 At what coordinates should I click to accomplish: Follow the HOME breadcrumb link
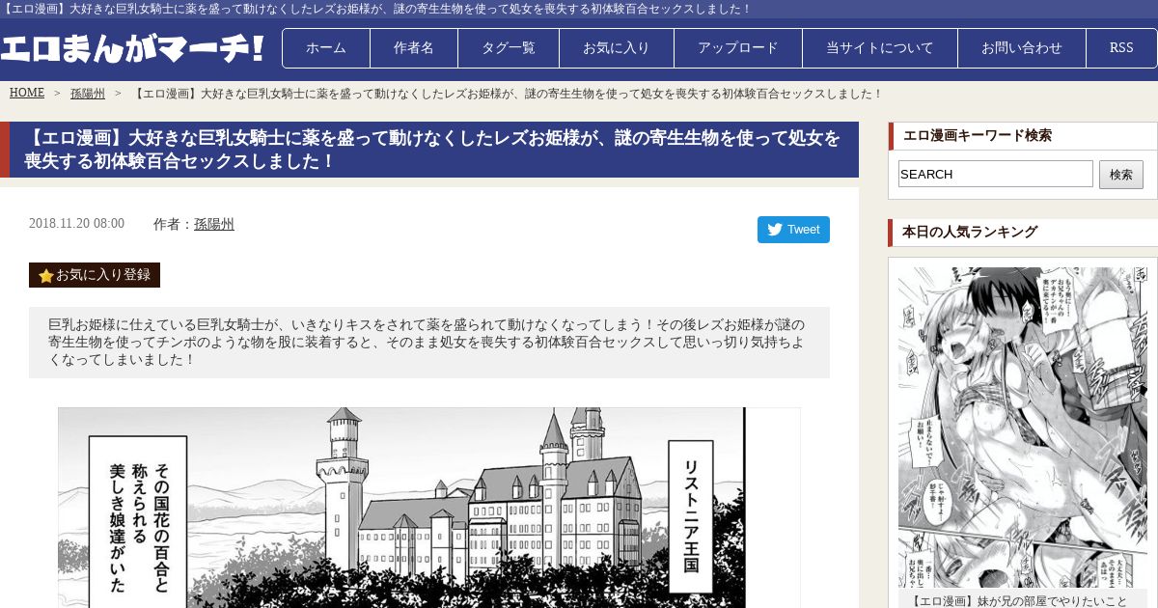tap(27, 94)
